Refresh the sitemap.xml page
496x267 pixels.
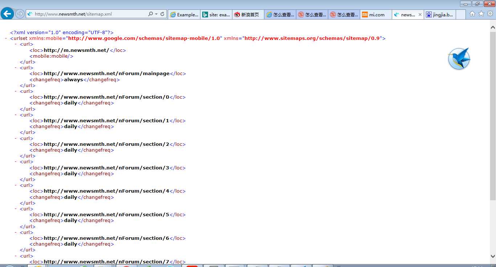(x=162, y=14)
